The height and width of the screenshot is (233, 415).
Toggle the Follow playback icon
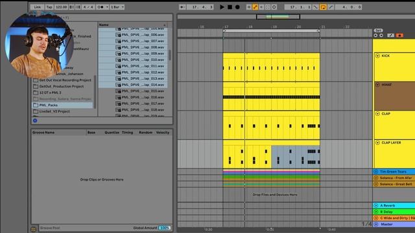182,7
